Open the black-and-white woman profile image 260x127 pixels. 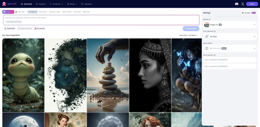tap(150, 75)
